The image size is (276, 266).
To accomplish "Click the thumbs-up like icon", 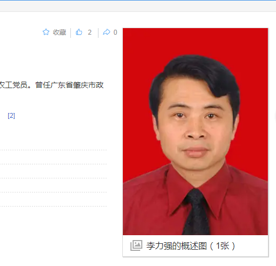I will pyautogui.click(x=79, y=32).
